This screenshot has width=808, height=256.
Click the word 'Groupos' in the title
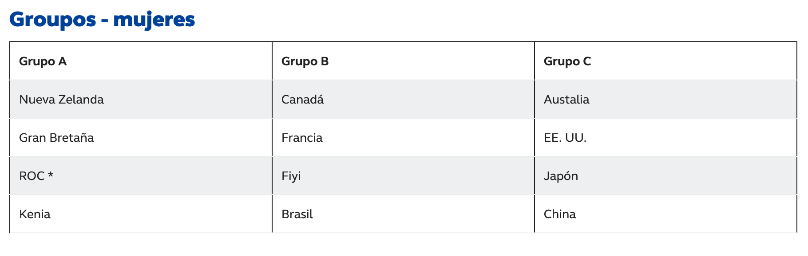click(52, 20)
